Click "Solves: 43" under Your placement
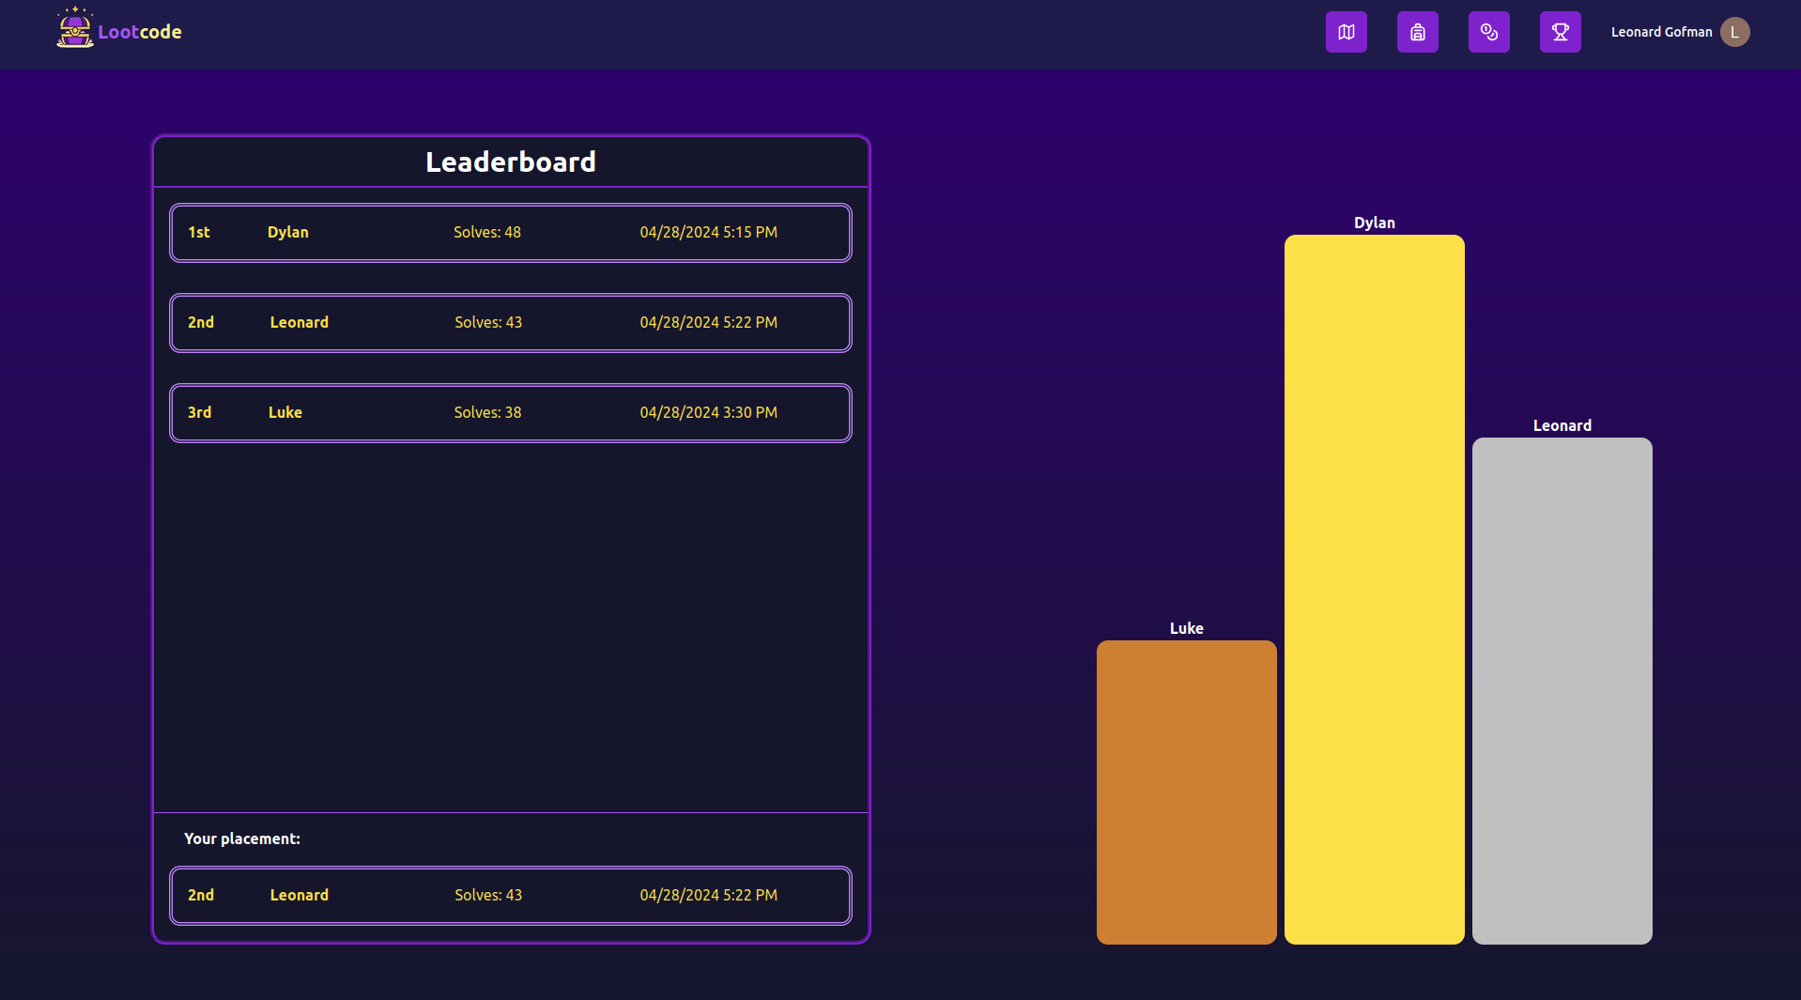The height and width of the screenshot is (1000, 1801). coord(488,896)
